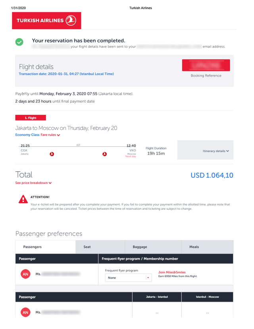Click the Join Miles&Smiles link
The image size is (254, 329).
pyautogui.click(x=172, y=272)
